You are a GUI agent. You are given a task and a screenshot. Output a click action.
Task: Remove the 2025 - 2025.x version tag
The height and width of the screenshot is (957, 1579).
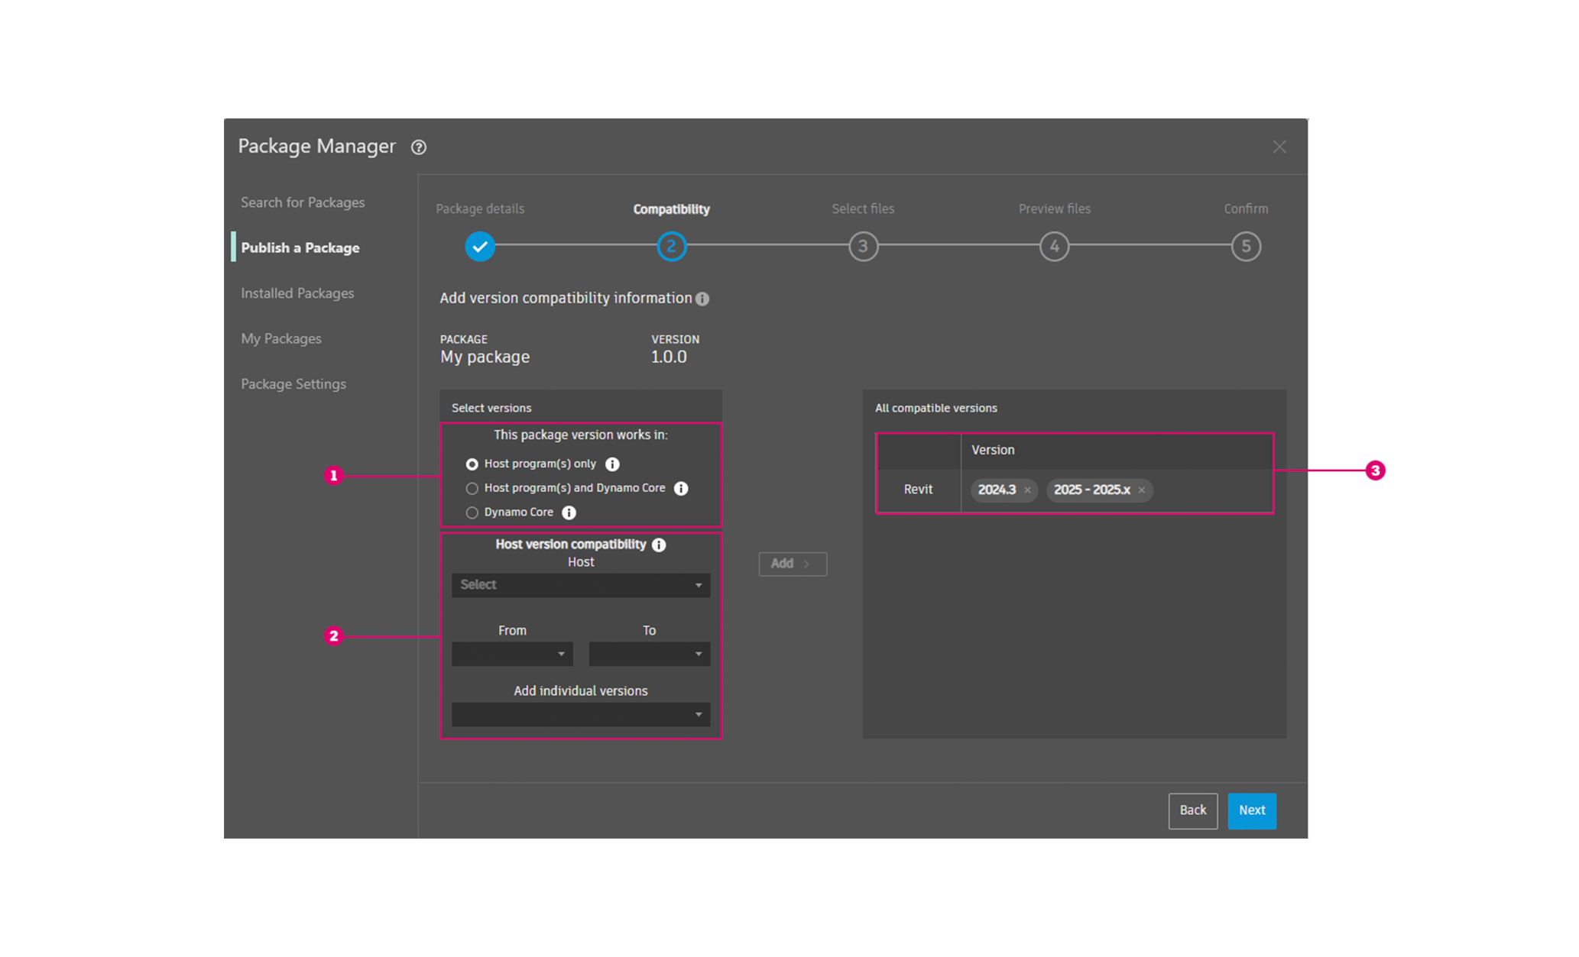(1141, 490)
